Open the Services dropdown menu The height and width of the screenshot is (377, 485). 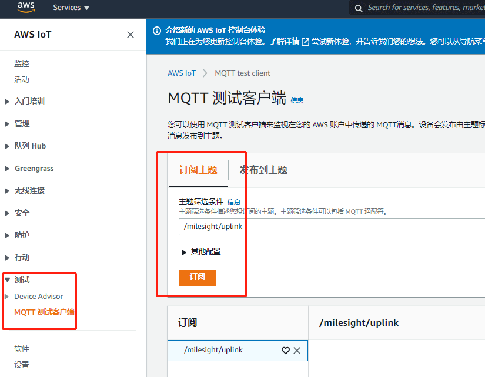pyautogui.click(x=71, y=8)
